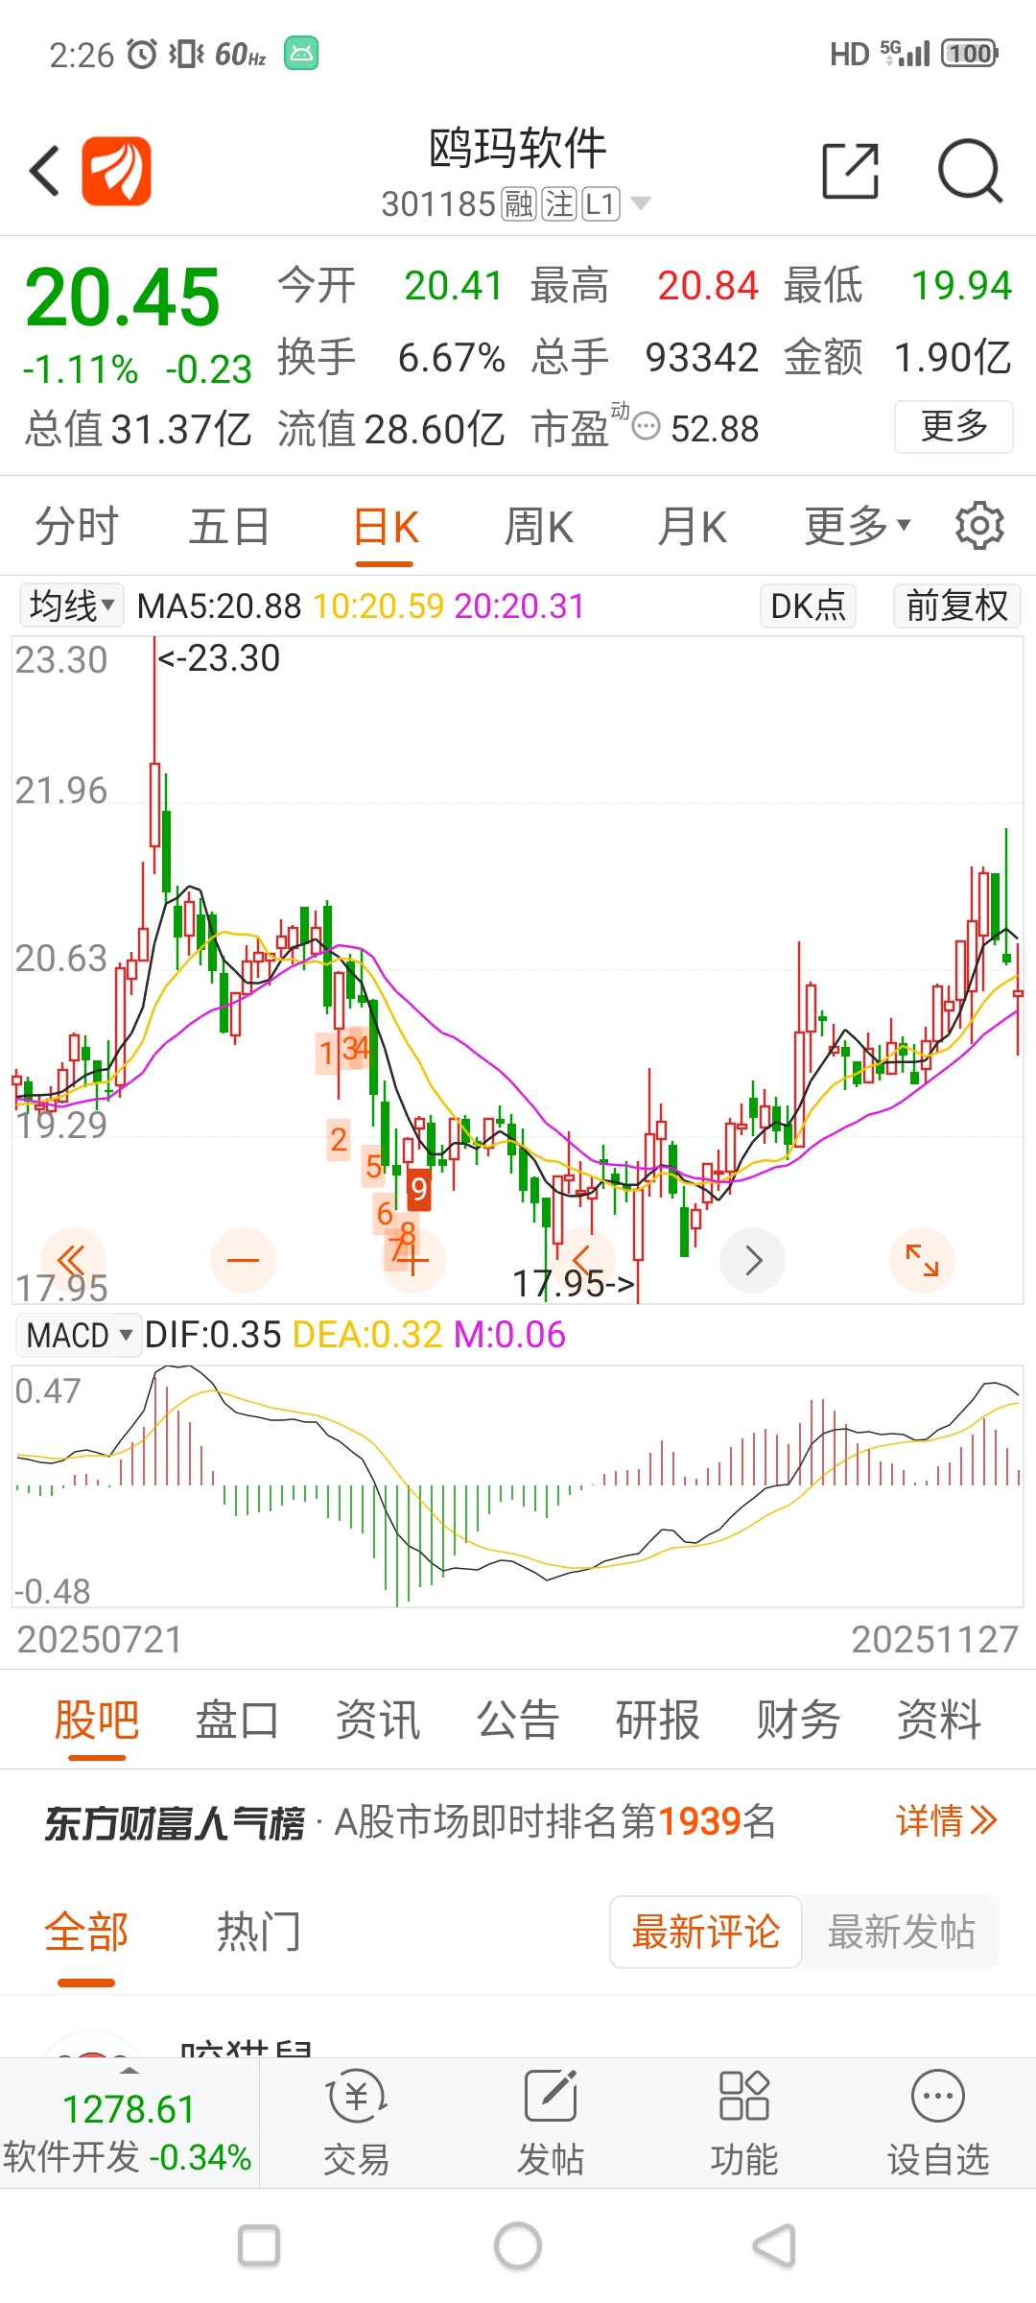Expand 更多 chart period dropdown

[x=858, y=526]
